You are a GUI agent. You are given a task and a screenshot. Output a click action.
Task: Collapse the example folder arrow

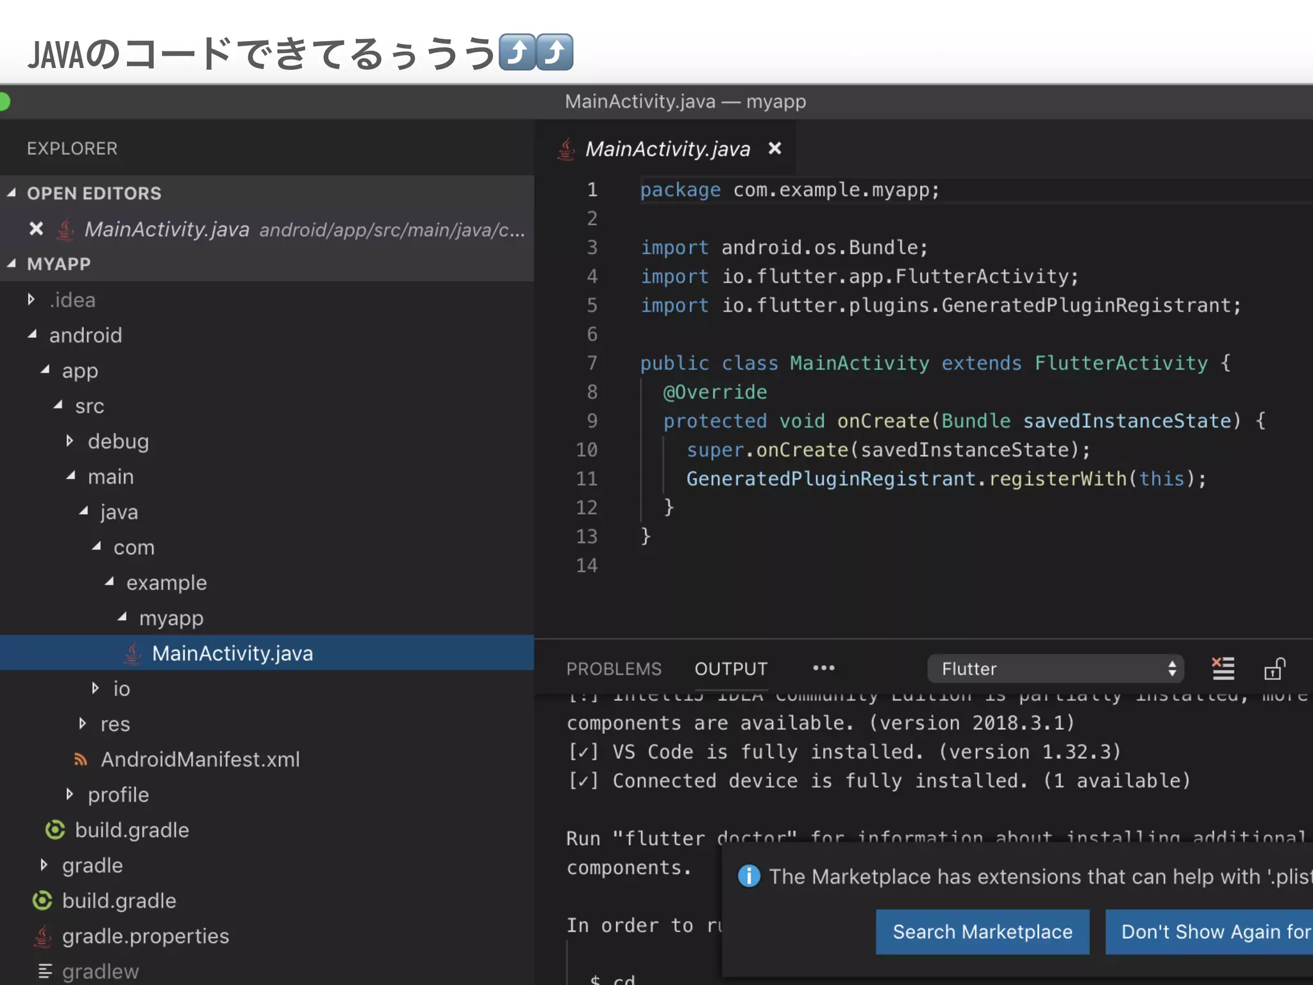[110, 582]
